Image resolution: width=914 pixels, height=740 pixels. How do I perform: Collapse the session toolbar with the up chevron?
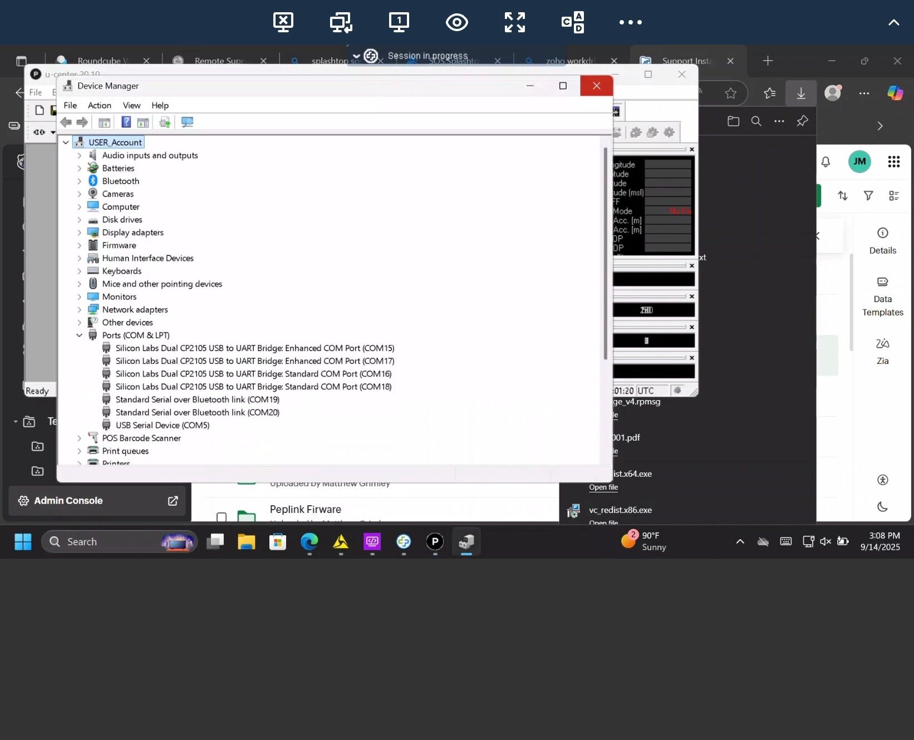[894, 22]
